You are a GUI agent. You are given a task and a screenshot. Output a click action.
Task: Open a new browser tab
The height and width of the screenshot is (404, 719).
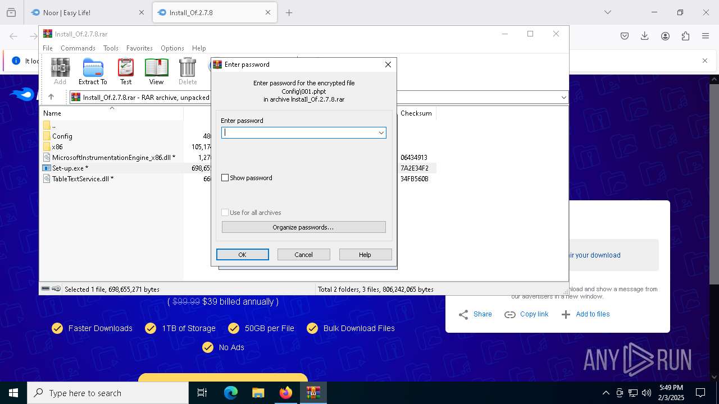289,12
